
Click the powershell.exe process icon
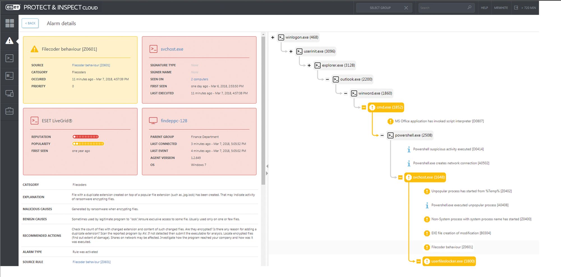coord(390,135)
